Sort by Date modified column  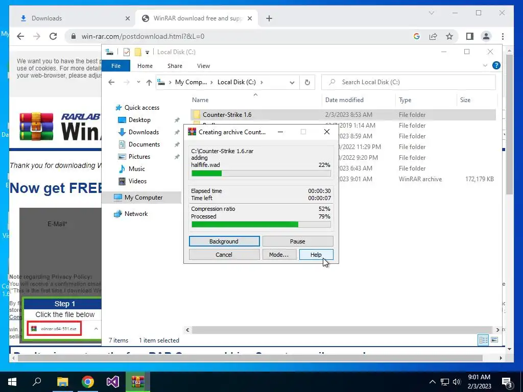pos(359,100)
